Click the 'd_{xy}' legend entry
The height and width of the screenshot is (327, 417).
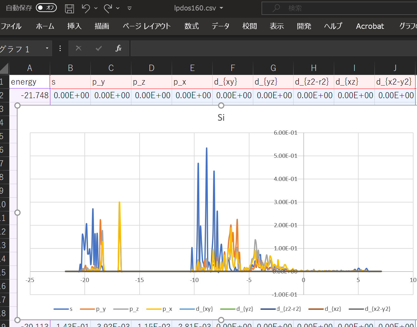pos(196,309)
